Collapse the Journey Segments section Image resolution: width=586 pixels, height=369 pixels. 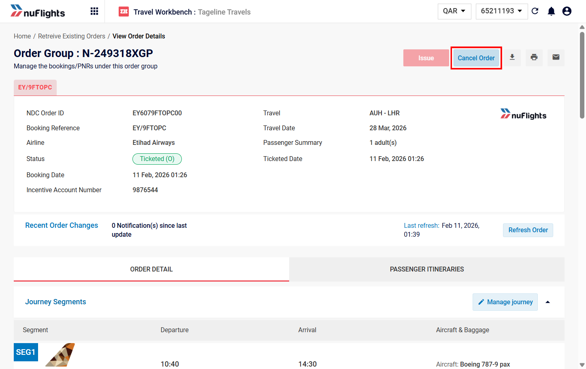548,302
